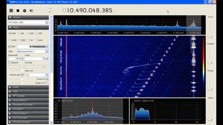
Task: Expand the FFT Display panel
Action: click(x=28, y=96)
